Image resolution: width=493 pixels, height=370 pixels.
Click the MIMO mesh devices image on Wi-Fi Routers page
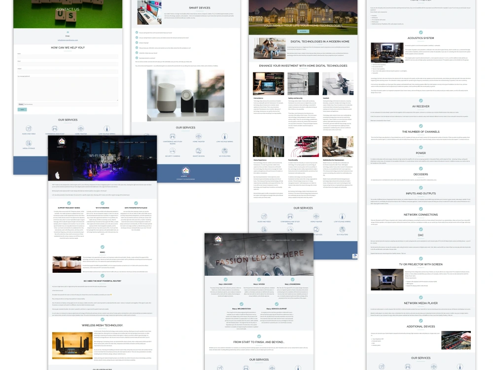(x=67, y=264)
